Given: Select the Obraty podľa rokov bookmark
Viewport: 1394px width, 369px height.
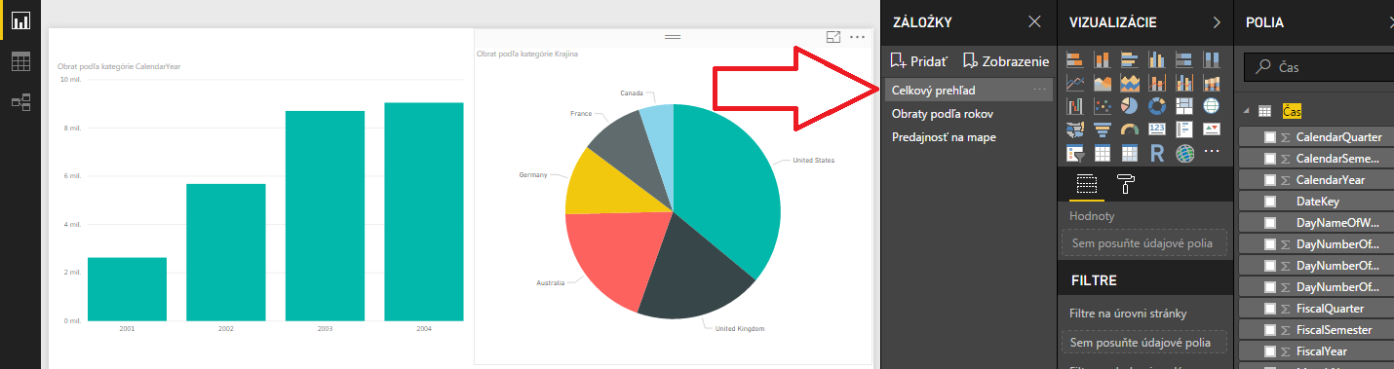Looking at the screenshot, I should click(x=943, y=114).
